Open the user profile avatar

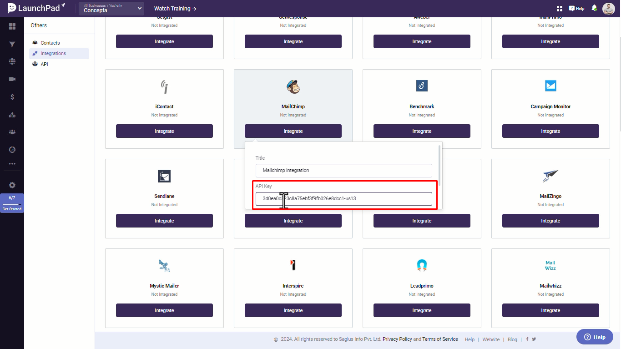pyautogui.click(x=609, y=9)
